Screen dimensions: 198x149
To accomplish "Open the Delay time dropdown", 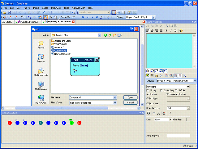I will pyautogui.click(x=188, y=108).
